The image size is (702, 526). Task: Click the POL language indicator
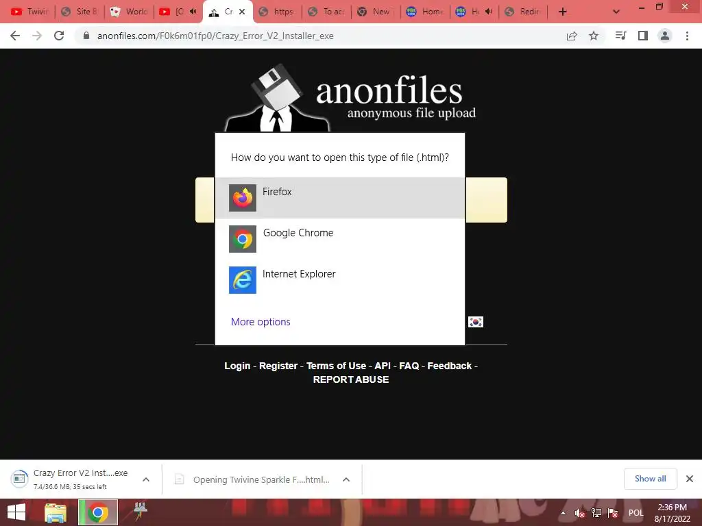636,513
